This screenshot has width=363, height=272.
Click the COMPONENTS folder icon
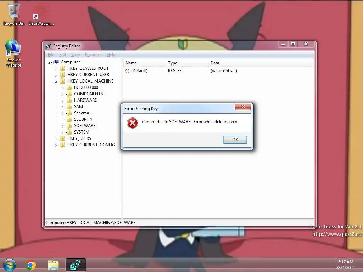69,93
